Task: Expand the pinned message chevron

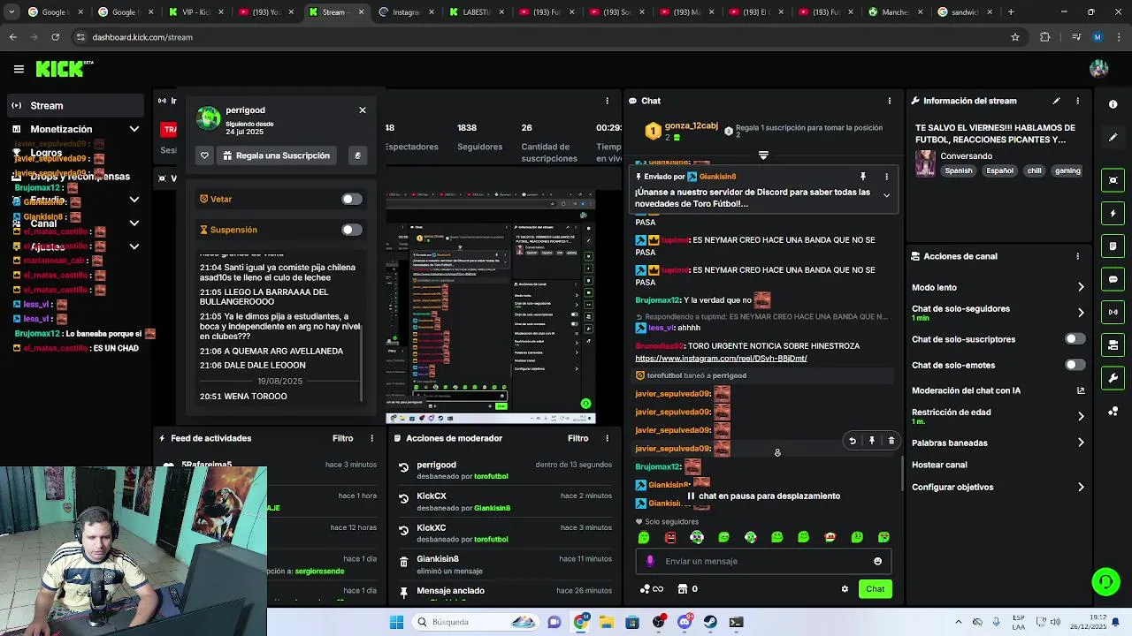Action: click(886, 195)
